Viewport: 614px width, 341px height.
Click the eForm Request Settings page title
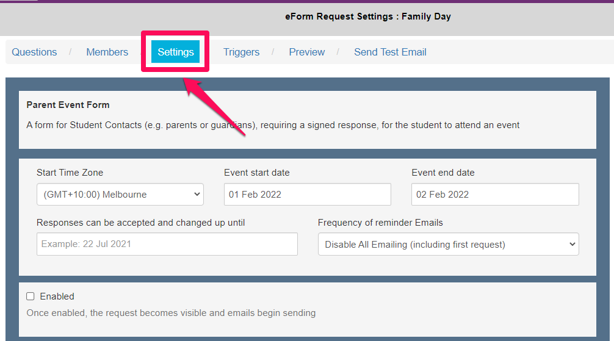pos(367,16)
